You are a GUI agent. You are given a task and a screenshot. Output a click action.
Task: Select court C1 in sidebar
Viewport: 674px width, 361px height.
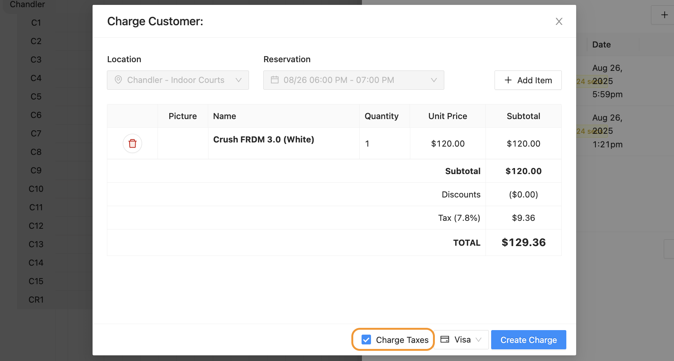point(36,23)
